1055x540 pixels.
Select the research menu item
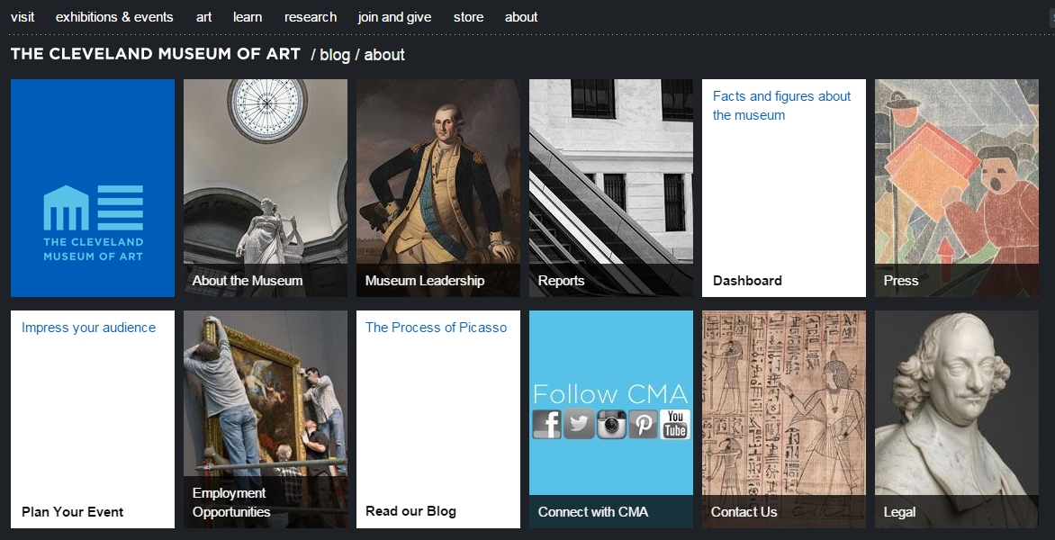[311, 17]
